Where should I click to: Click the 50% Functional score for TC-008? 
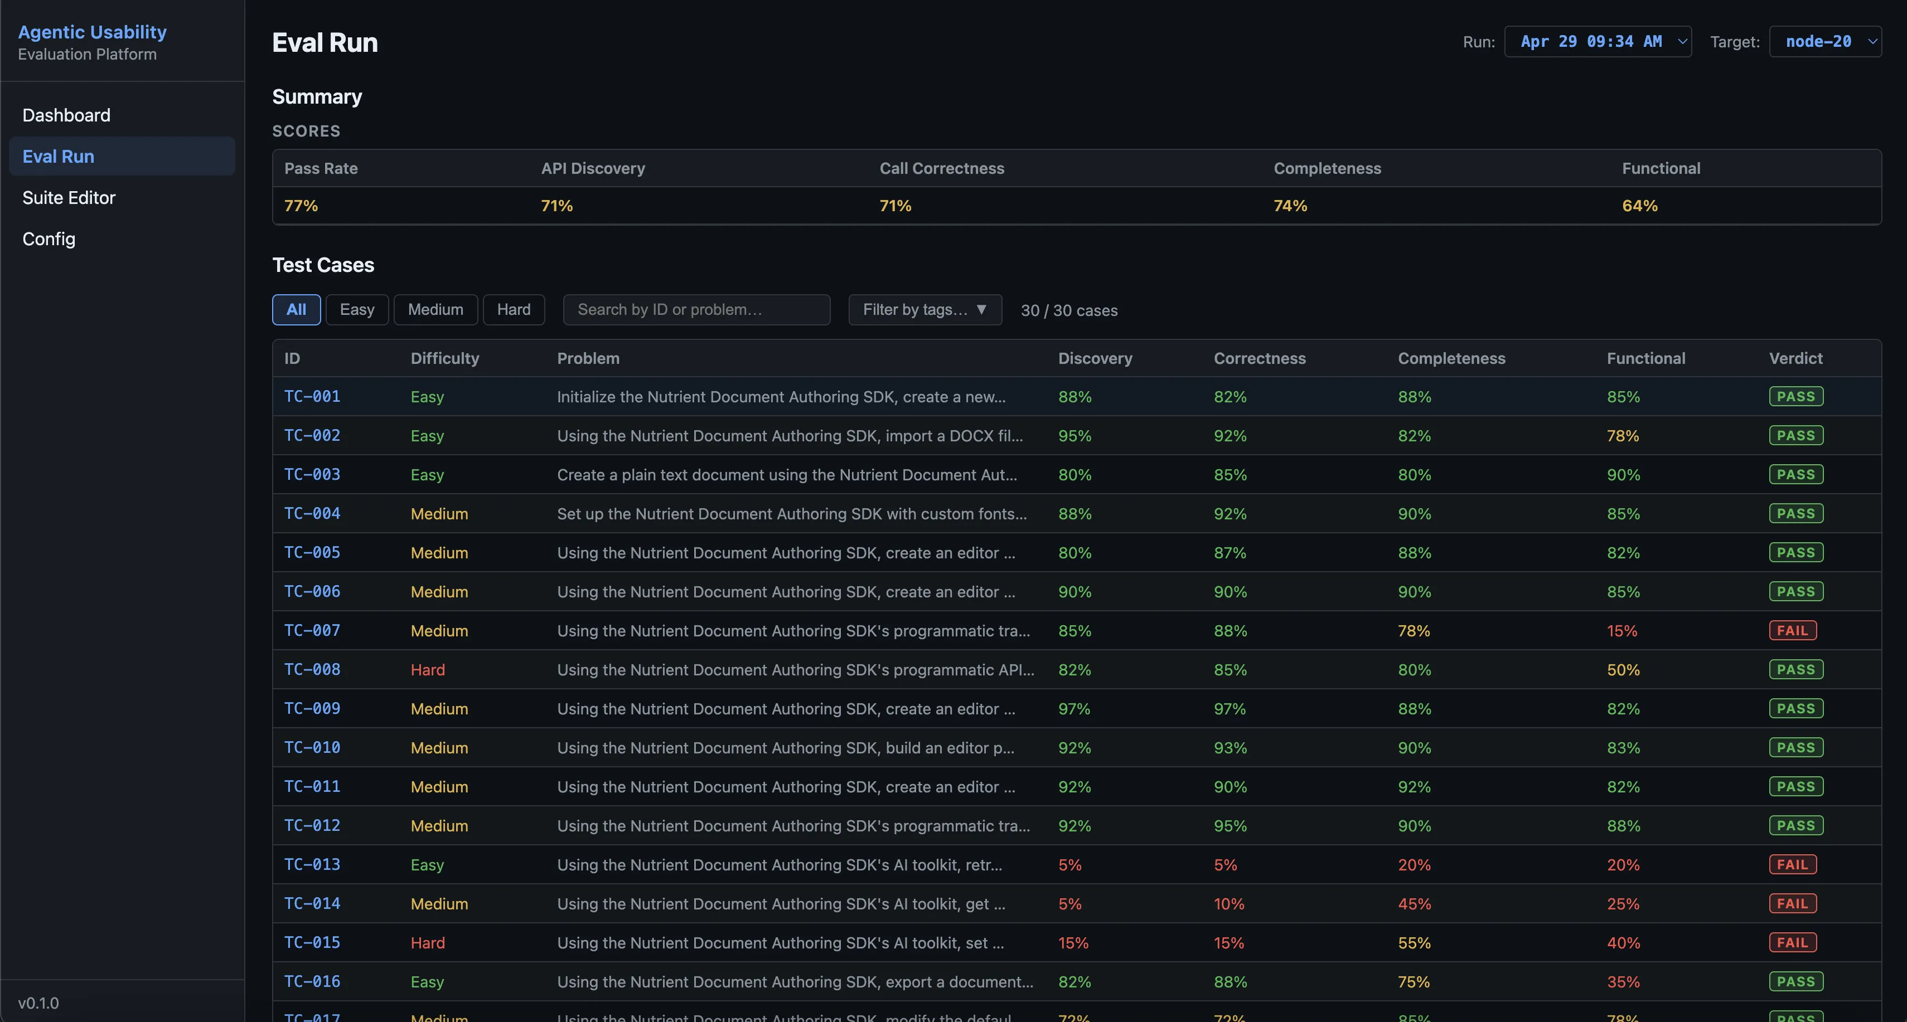point(1624,670)
